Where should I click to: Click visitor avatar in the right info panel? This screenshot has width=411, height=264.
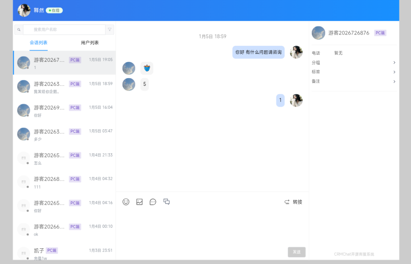coord(318,33)
